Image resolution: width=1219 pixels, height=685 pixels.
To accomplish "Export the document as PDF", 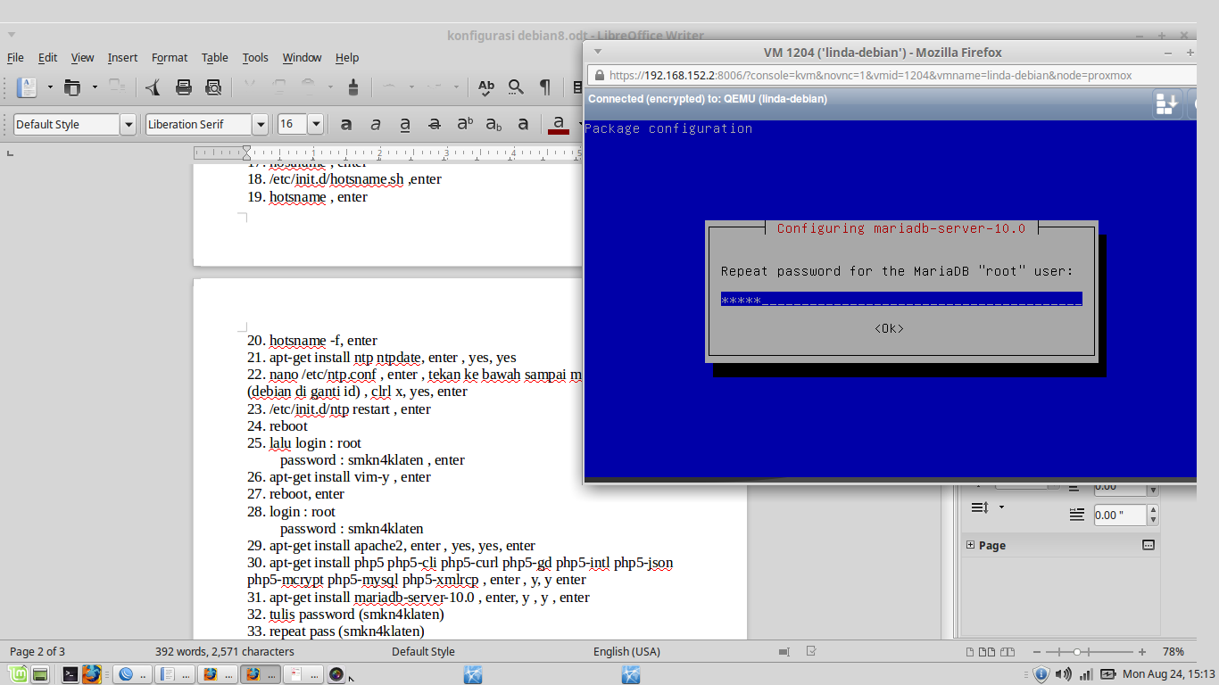I will 153,87.
